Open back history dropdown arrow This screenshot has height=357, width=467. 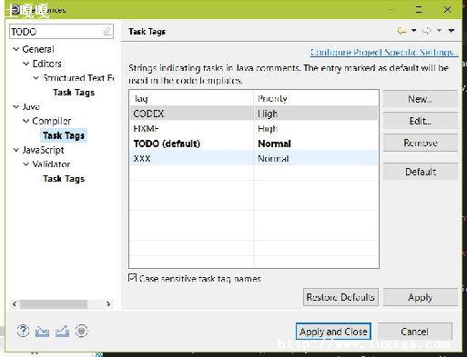413,31
